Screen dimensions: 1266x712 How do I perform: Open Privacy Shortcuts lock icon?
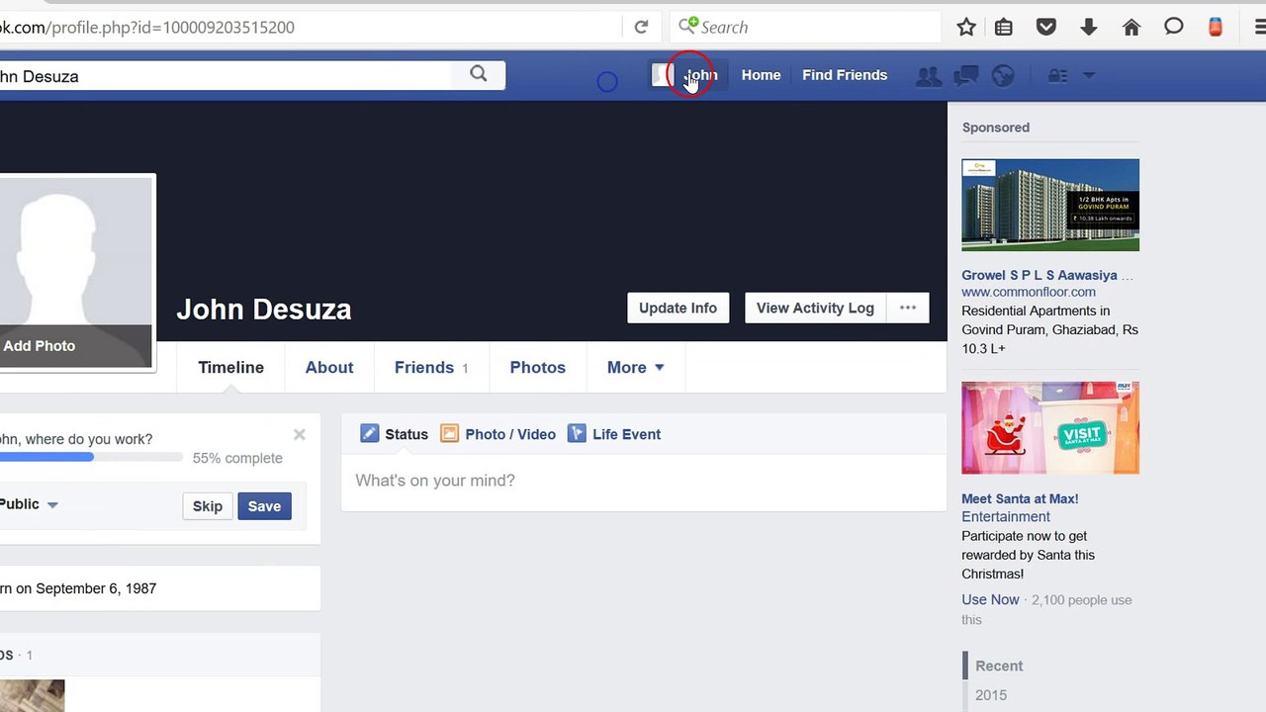coord(1058,75)
